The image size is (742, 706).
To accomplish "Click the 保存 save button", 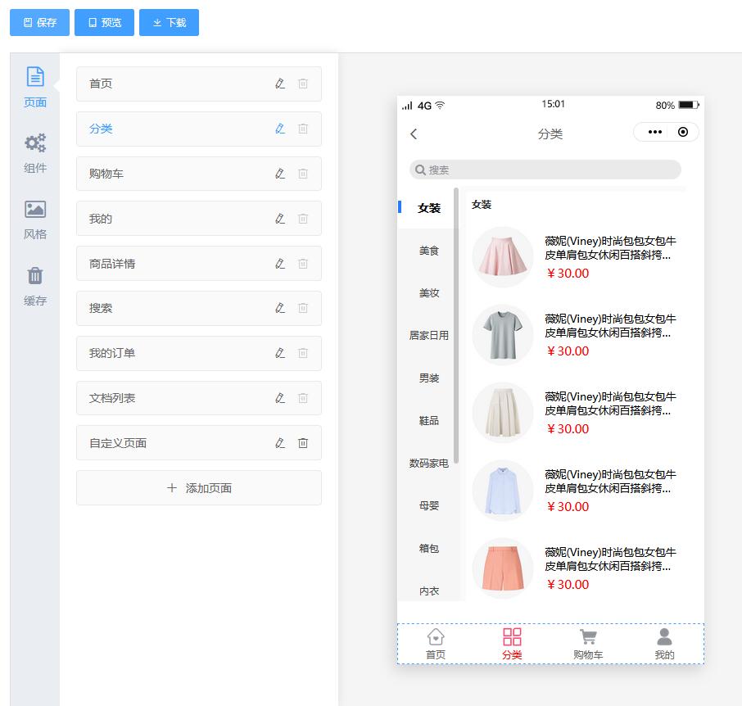I will pyautogui.click(x=40, y=22).
